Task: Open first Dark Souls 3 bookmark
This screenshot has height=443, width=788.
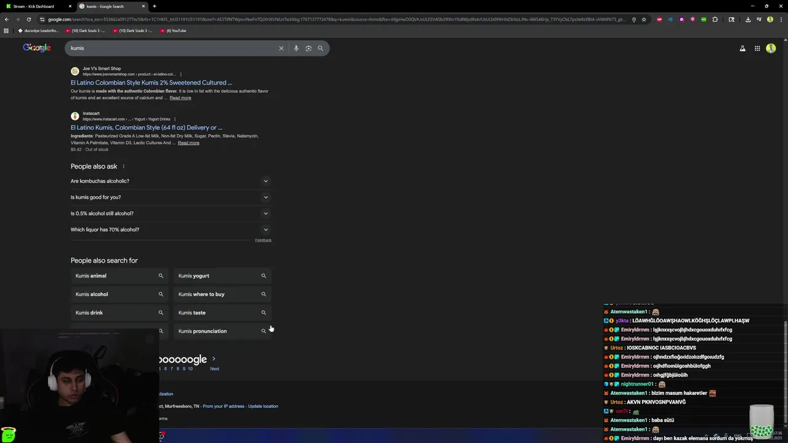Action: [85, 30]
